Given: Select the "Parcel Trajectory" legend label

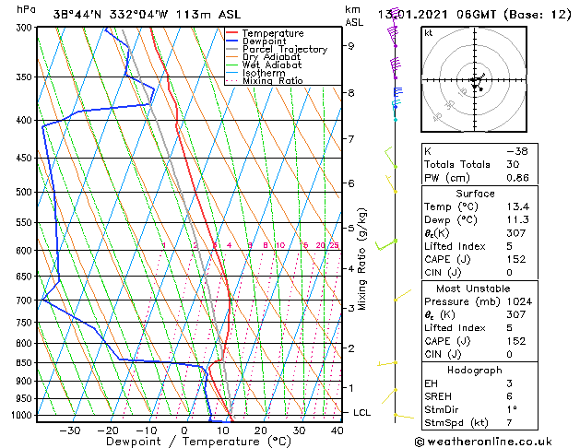Looking at the screenshot, I should (x=285, y=49).
